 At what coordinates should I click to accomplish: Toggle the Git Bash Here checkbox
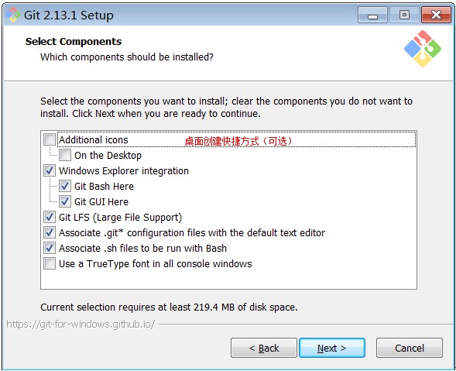coord(65,186)
